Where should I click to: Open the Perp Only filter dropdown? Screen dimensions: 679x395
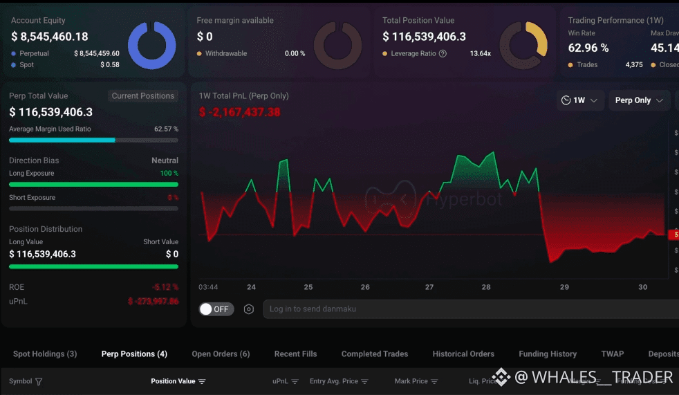(639, 100)
